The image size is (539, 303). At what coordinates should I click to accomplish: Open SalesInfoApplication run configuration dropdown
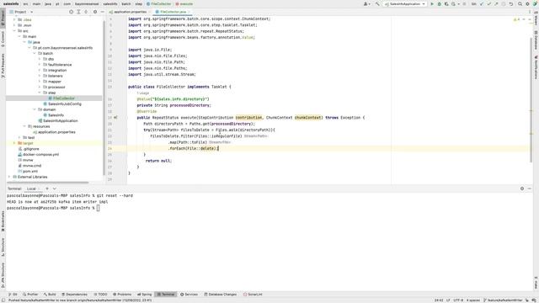point(405,3)
